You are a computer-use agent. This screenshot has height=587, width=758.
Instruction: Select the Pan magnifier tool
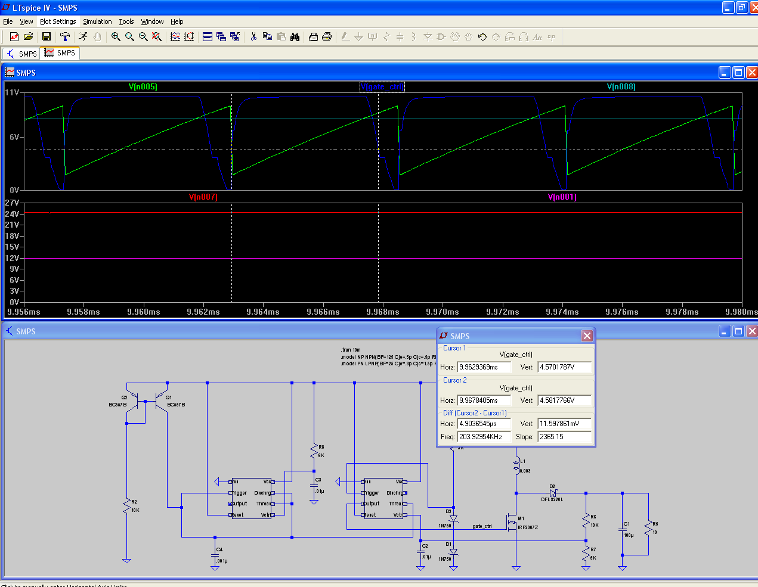click(129, 37)
